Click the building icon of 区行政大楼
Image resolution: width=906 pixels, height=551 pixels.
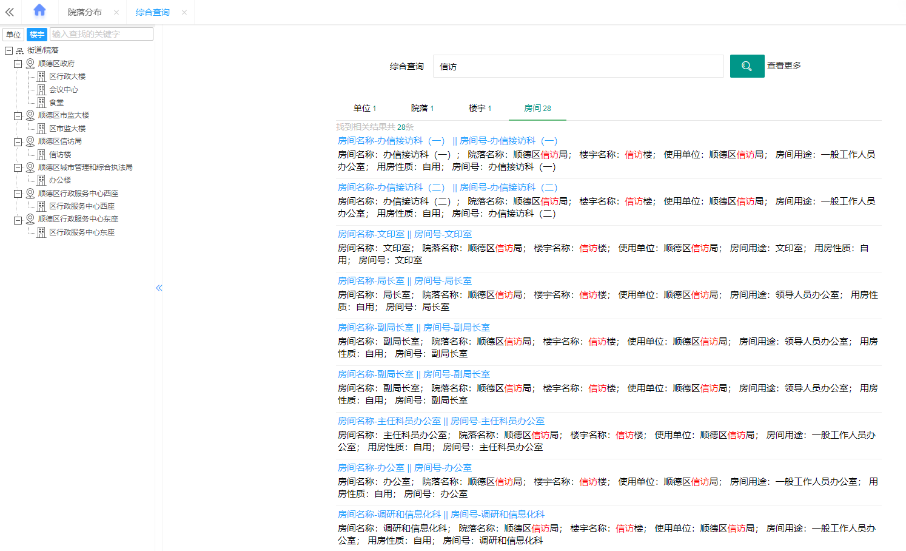tap(41, 76)
